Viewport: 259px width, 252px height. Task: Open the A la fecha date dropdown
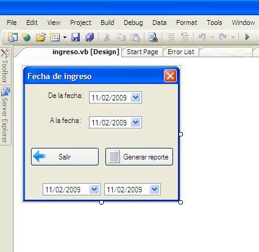(136, 122)
